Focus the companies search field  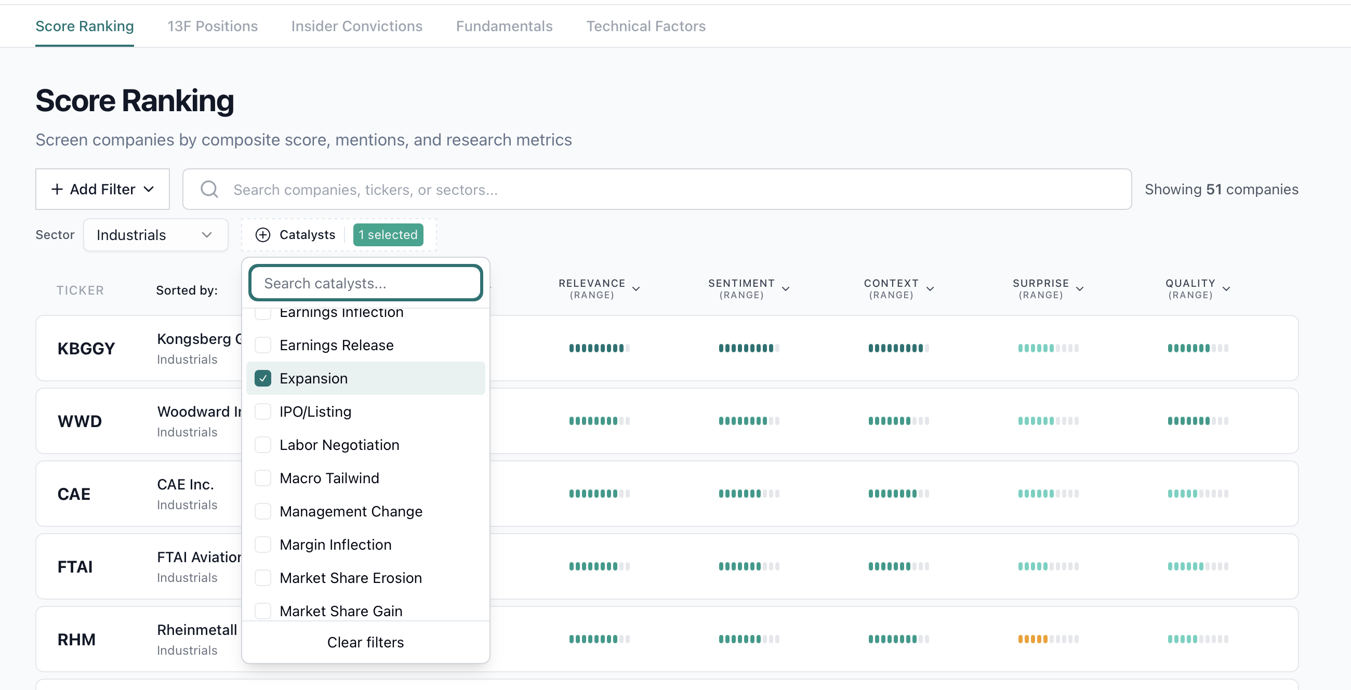click(657, 189)
